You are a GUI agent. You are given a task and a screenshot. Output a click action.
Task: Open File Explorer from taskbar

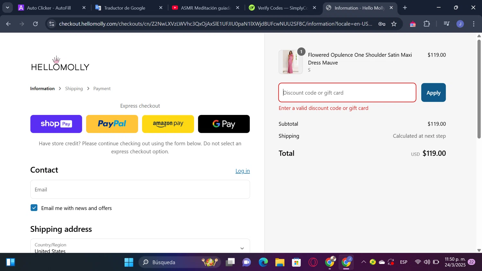[x=280, y=262]
